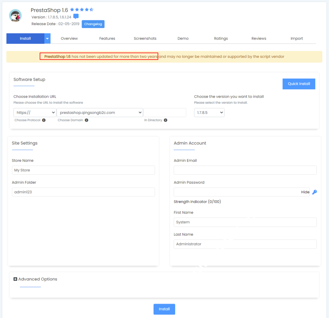Toggle Hide on the Admin Password field
Image resolution: width=329 pixels, height=318 pixels.
[x=305, y=192]
